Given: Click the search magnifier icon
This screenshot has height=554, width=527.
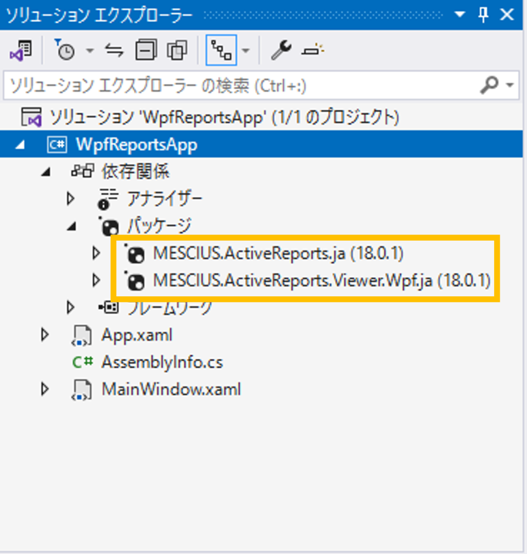Looking at the screenshot, I should [x=489, y=85].
